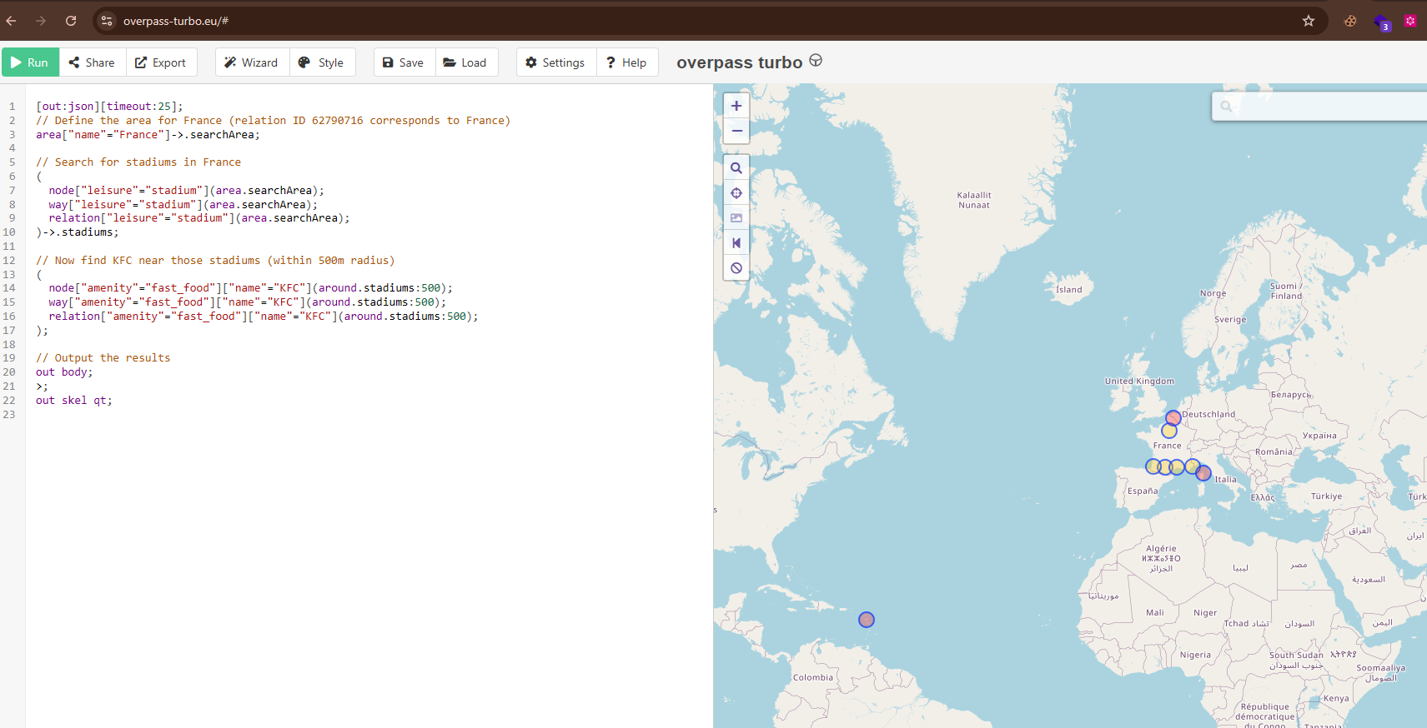Open the Export dialog

point(161,62)
